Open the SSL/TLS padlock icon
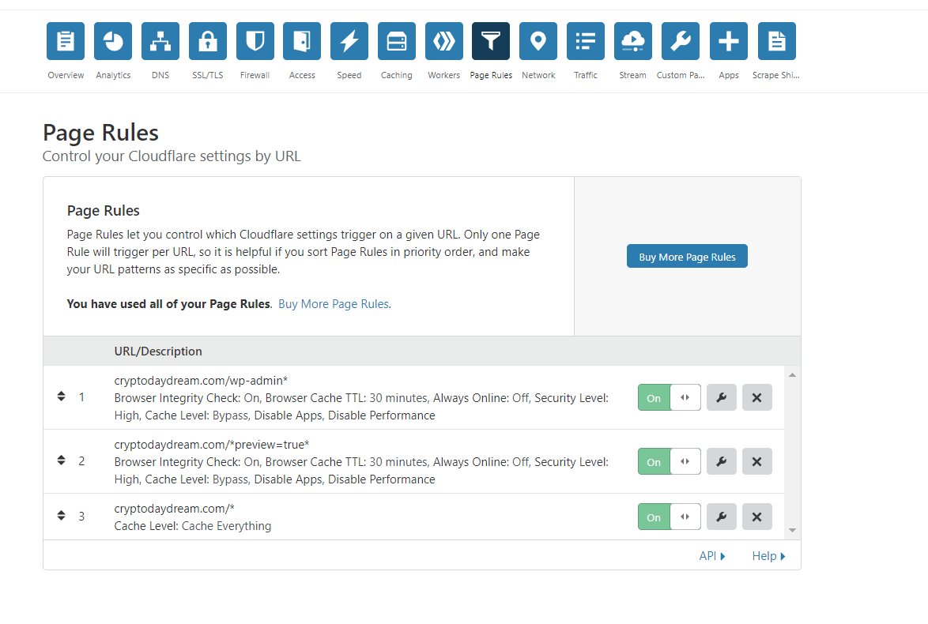Viewport: 928px width, 624px height. pos(208,41)
